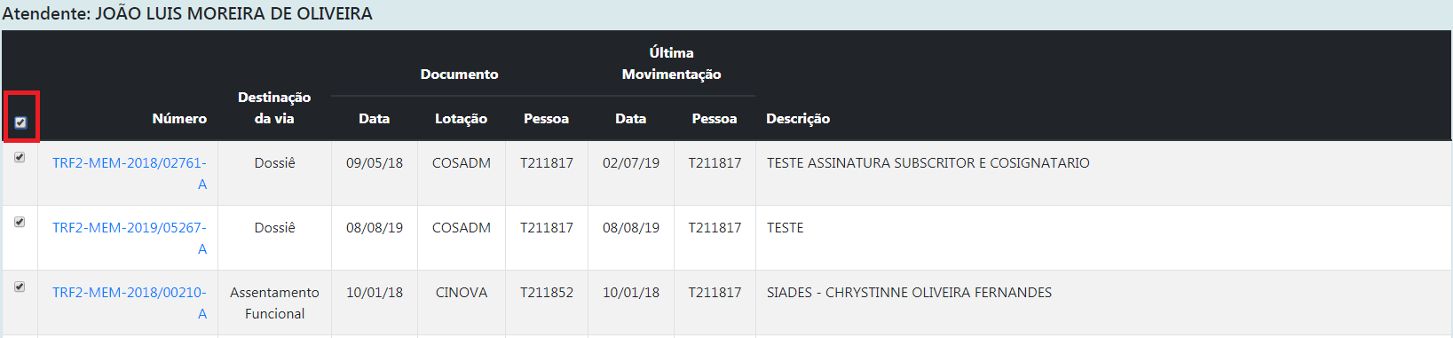Click the Destinação da via column header
The image size is (1453, 338).
(x=274, y=107)
